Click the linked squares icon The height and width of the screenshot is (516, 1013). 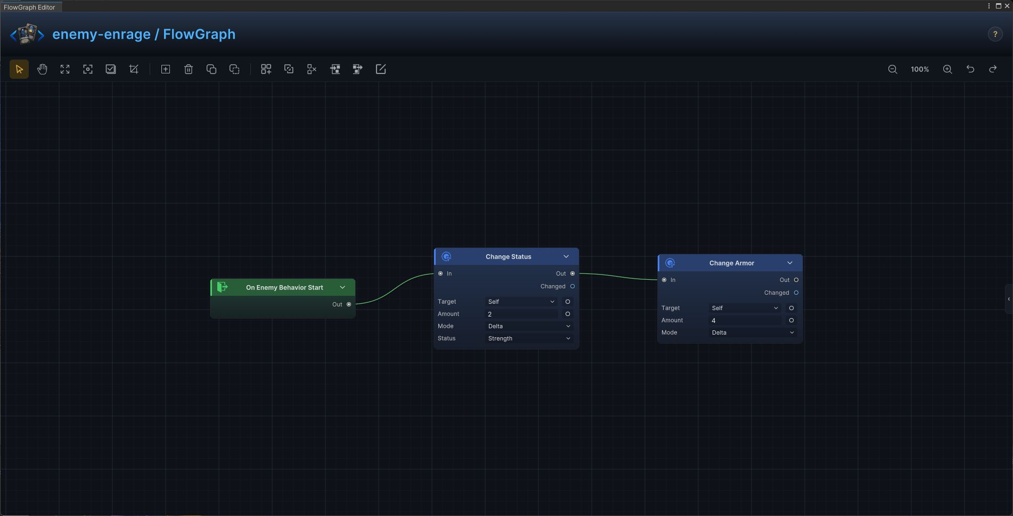289,69
